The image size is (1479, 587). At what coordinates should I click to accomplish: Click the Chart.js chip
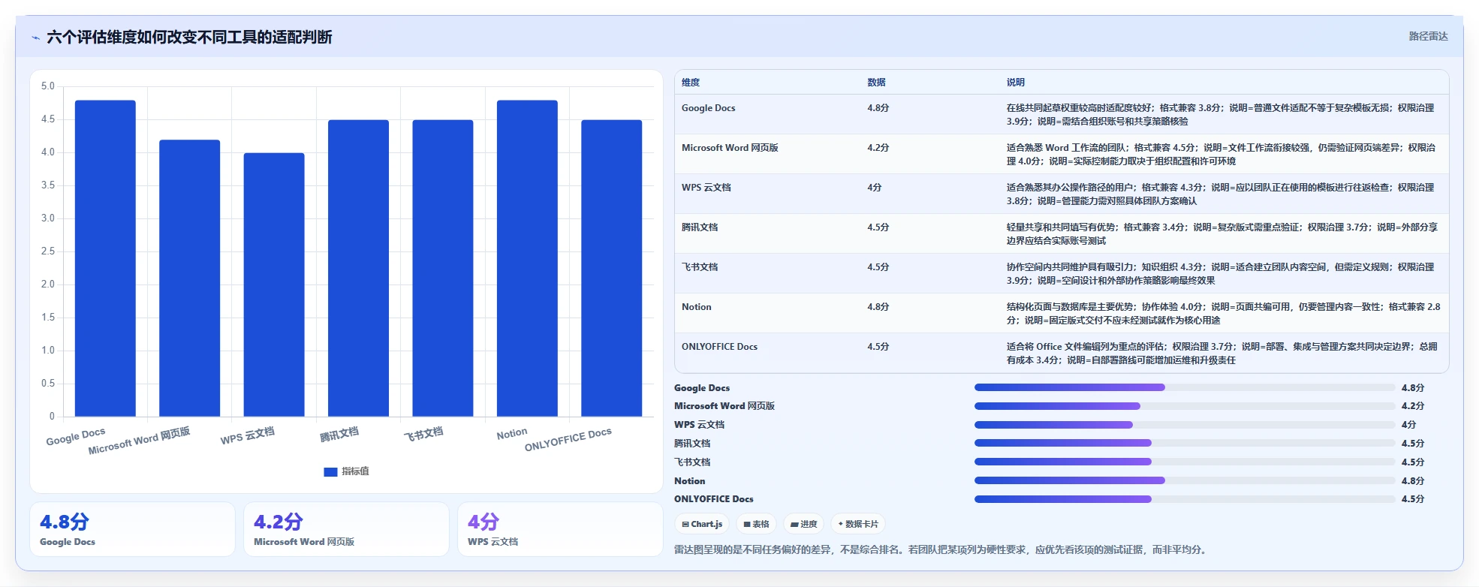[702, 524]
